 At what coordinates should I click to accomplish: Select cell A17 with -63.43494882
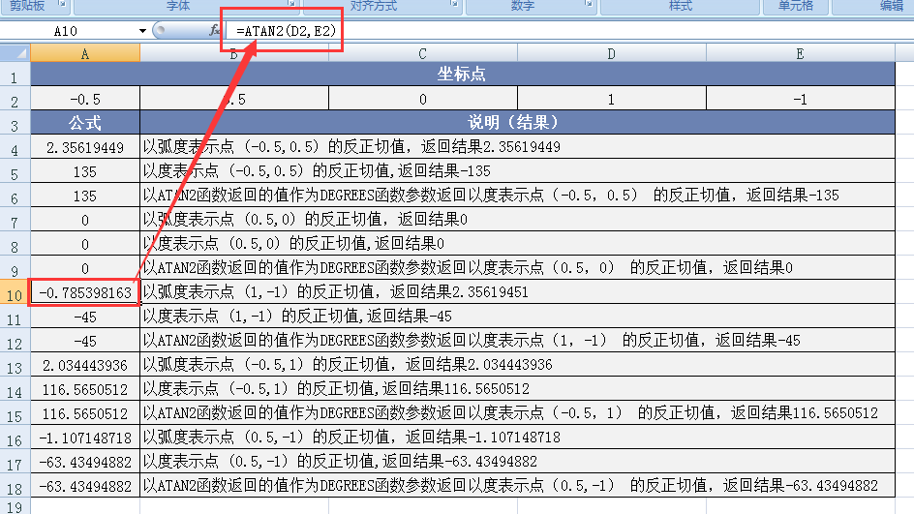85,462
